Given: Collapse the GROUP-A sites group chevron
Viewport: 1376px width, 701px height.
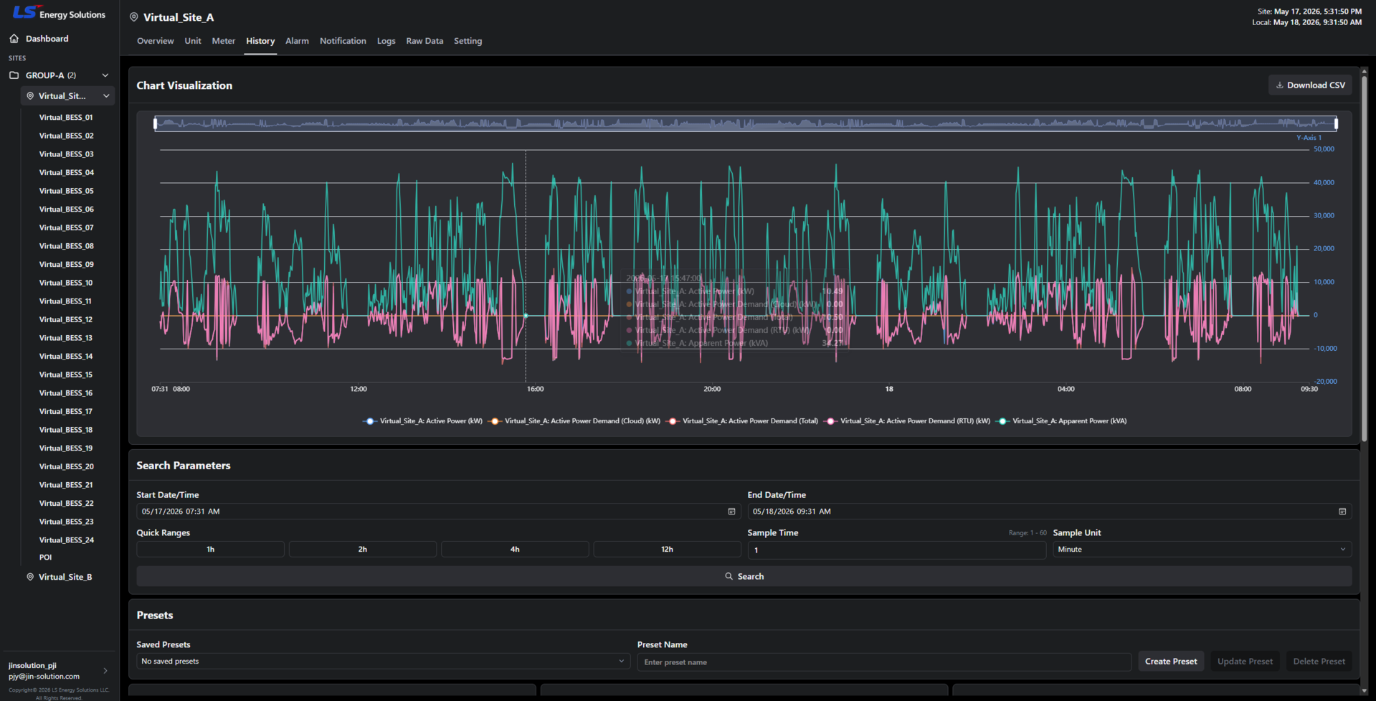Looking at the screenshot, I should [105, 75].
